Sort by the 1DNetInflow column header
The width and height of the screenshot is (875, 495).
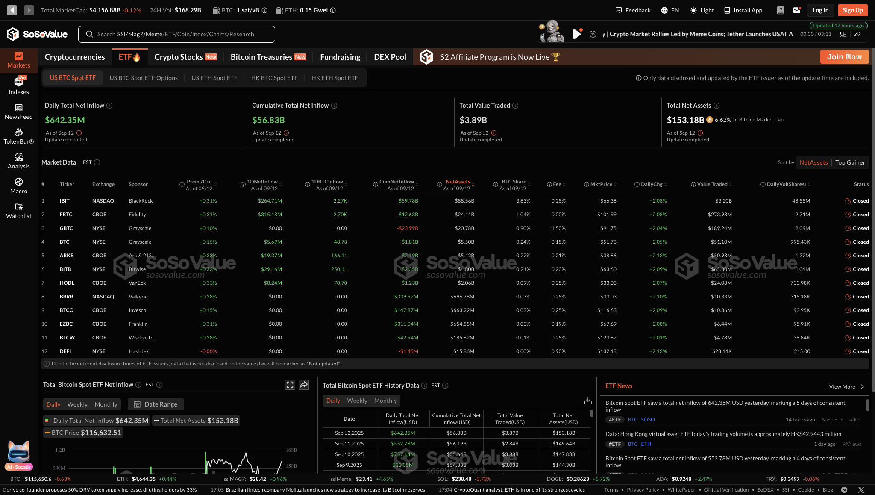[x=262, y=185]
